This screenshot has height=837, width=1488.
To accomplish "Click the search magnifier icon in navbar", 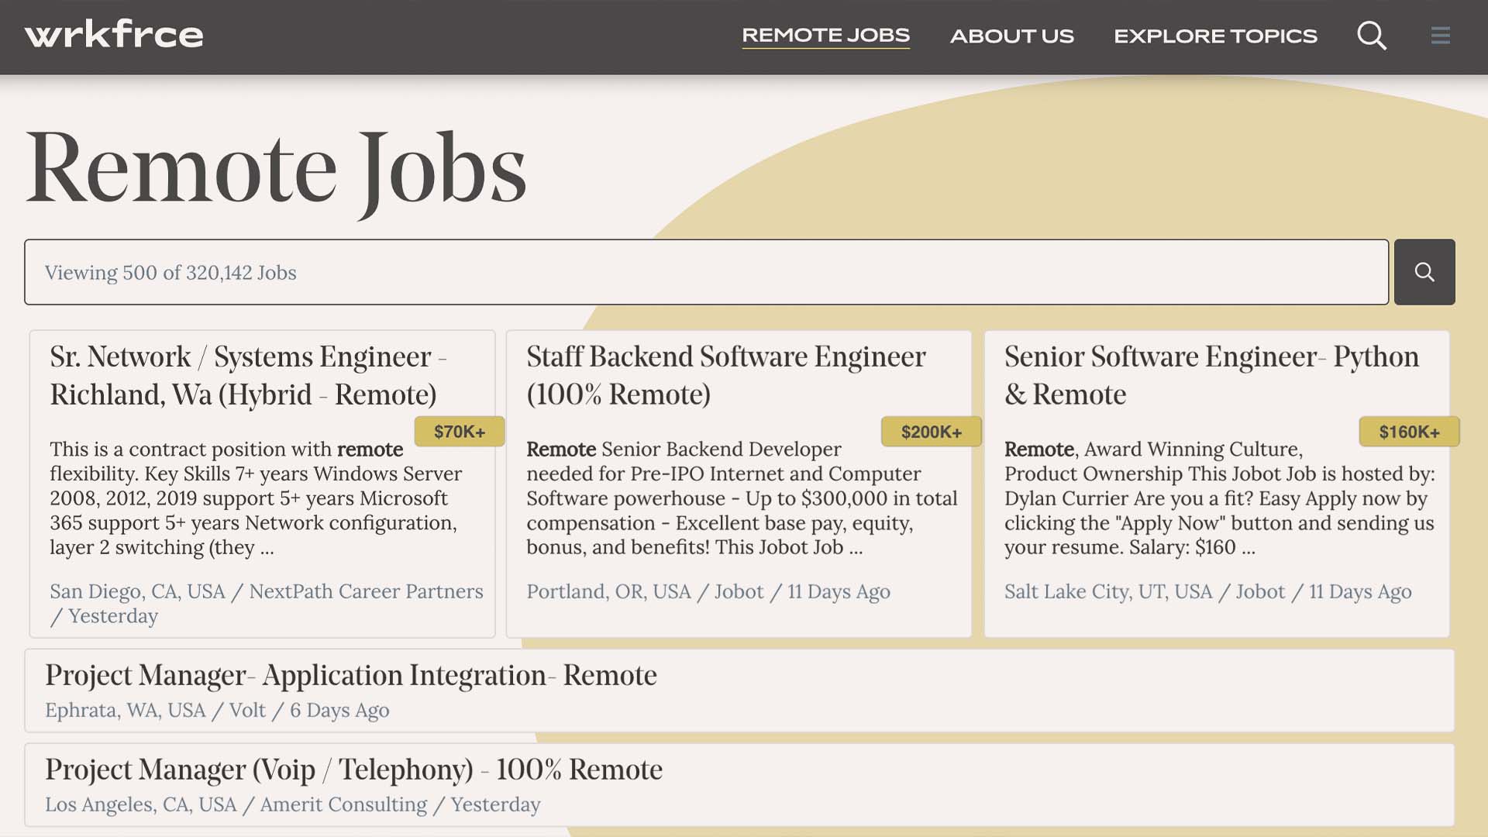I will click(1372, 35).
